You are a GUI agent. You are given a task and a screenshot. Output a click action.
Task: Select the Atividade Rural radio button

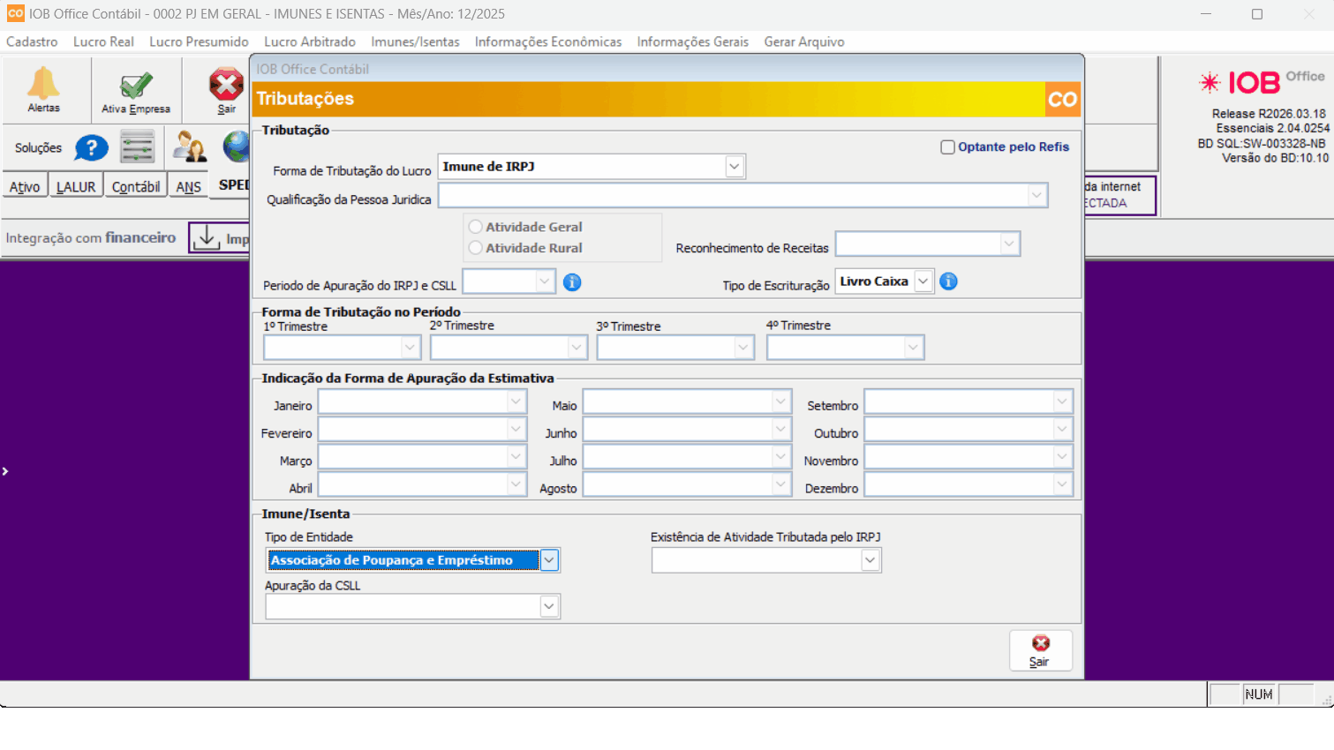[x=476, y=248]
